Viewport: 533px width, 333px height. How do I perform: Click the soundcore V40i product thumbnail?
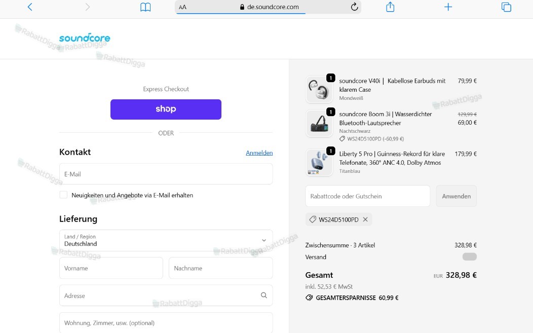click(319, 89)
